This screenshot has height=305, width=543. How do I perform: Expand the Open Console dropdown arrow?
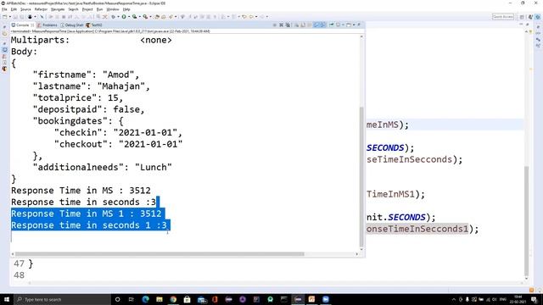click(354, 25)
